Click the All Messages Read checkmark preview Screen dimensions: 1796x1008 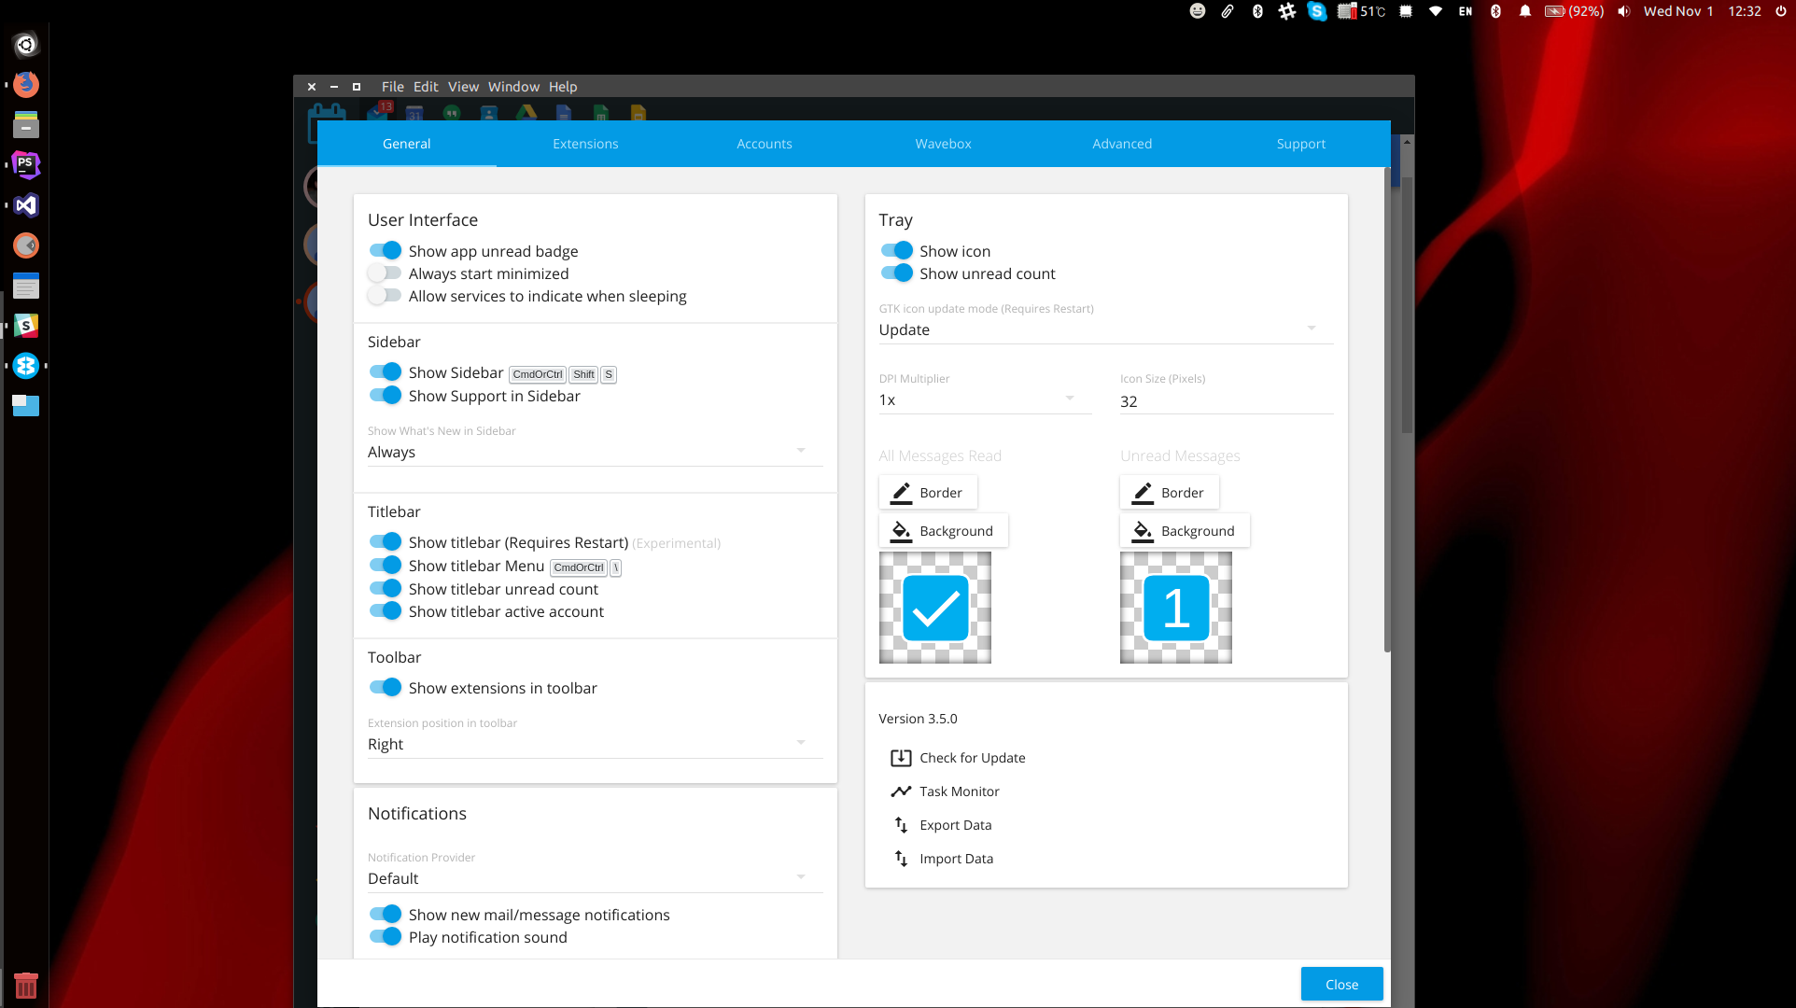(x=934, y=607)
